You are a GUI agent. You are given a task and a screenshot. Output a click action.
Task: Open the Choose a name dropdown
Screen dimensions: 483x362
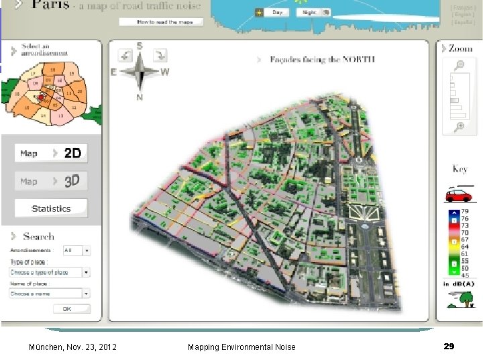(x=50, y=294)
